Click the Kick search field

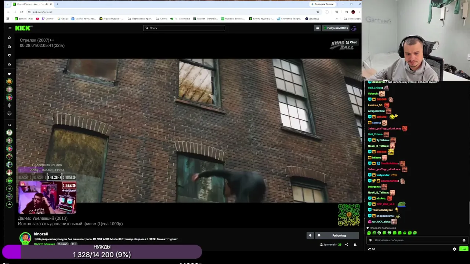tap(184, 28)
